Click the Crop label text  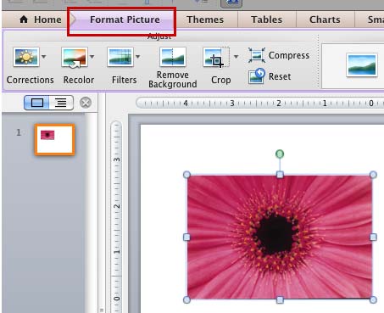(221, 80)
